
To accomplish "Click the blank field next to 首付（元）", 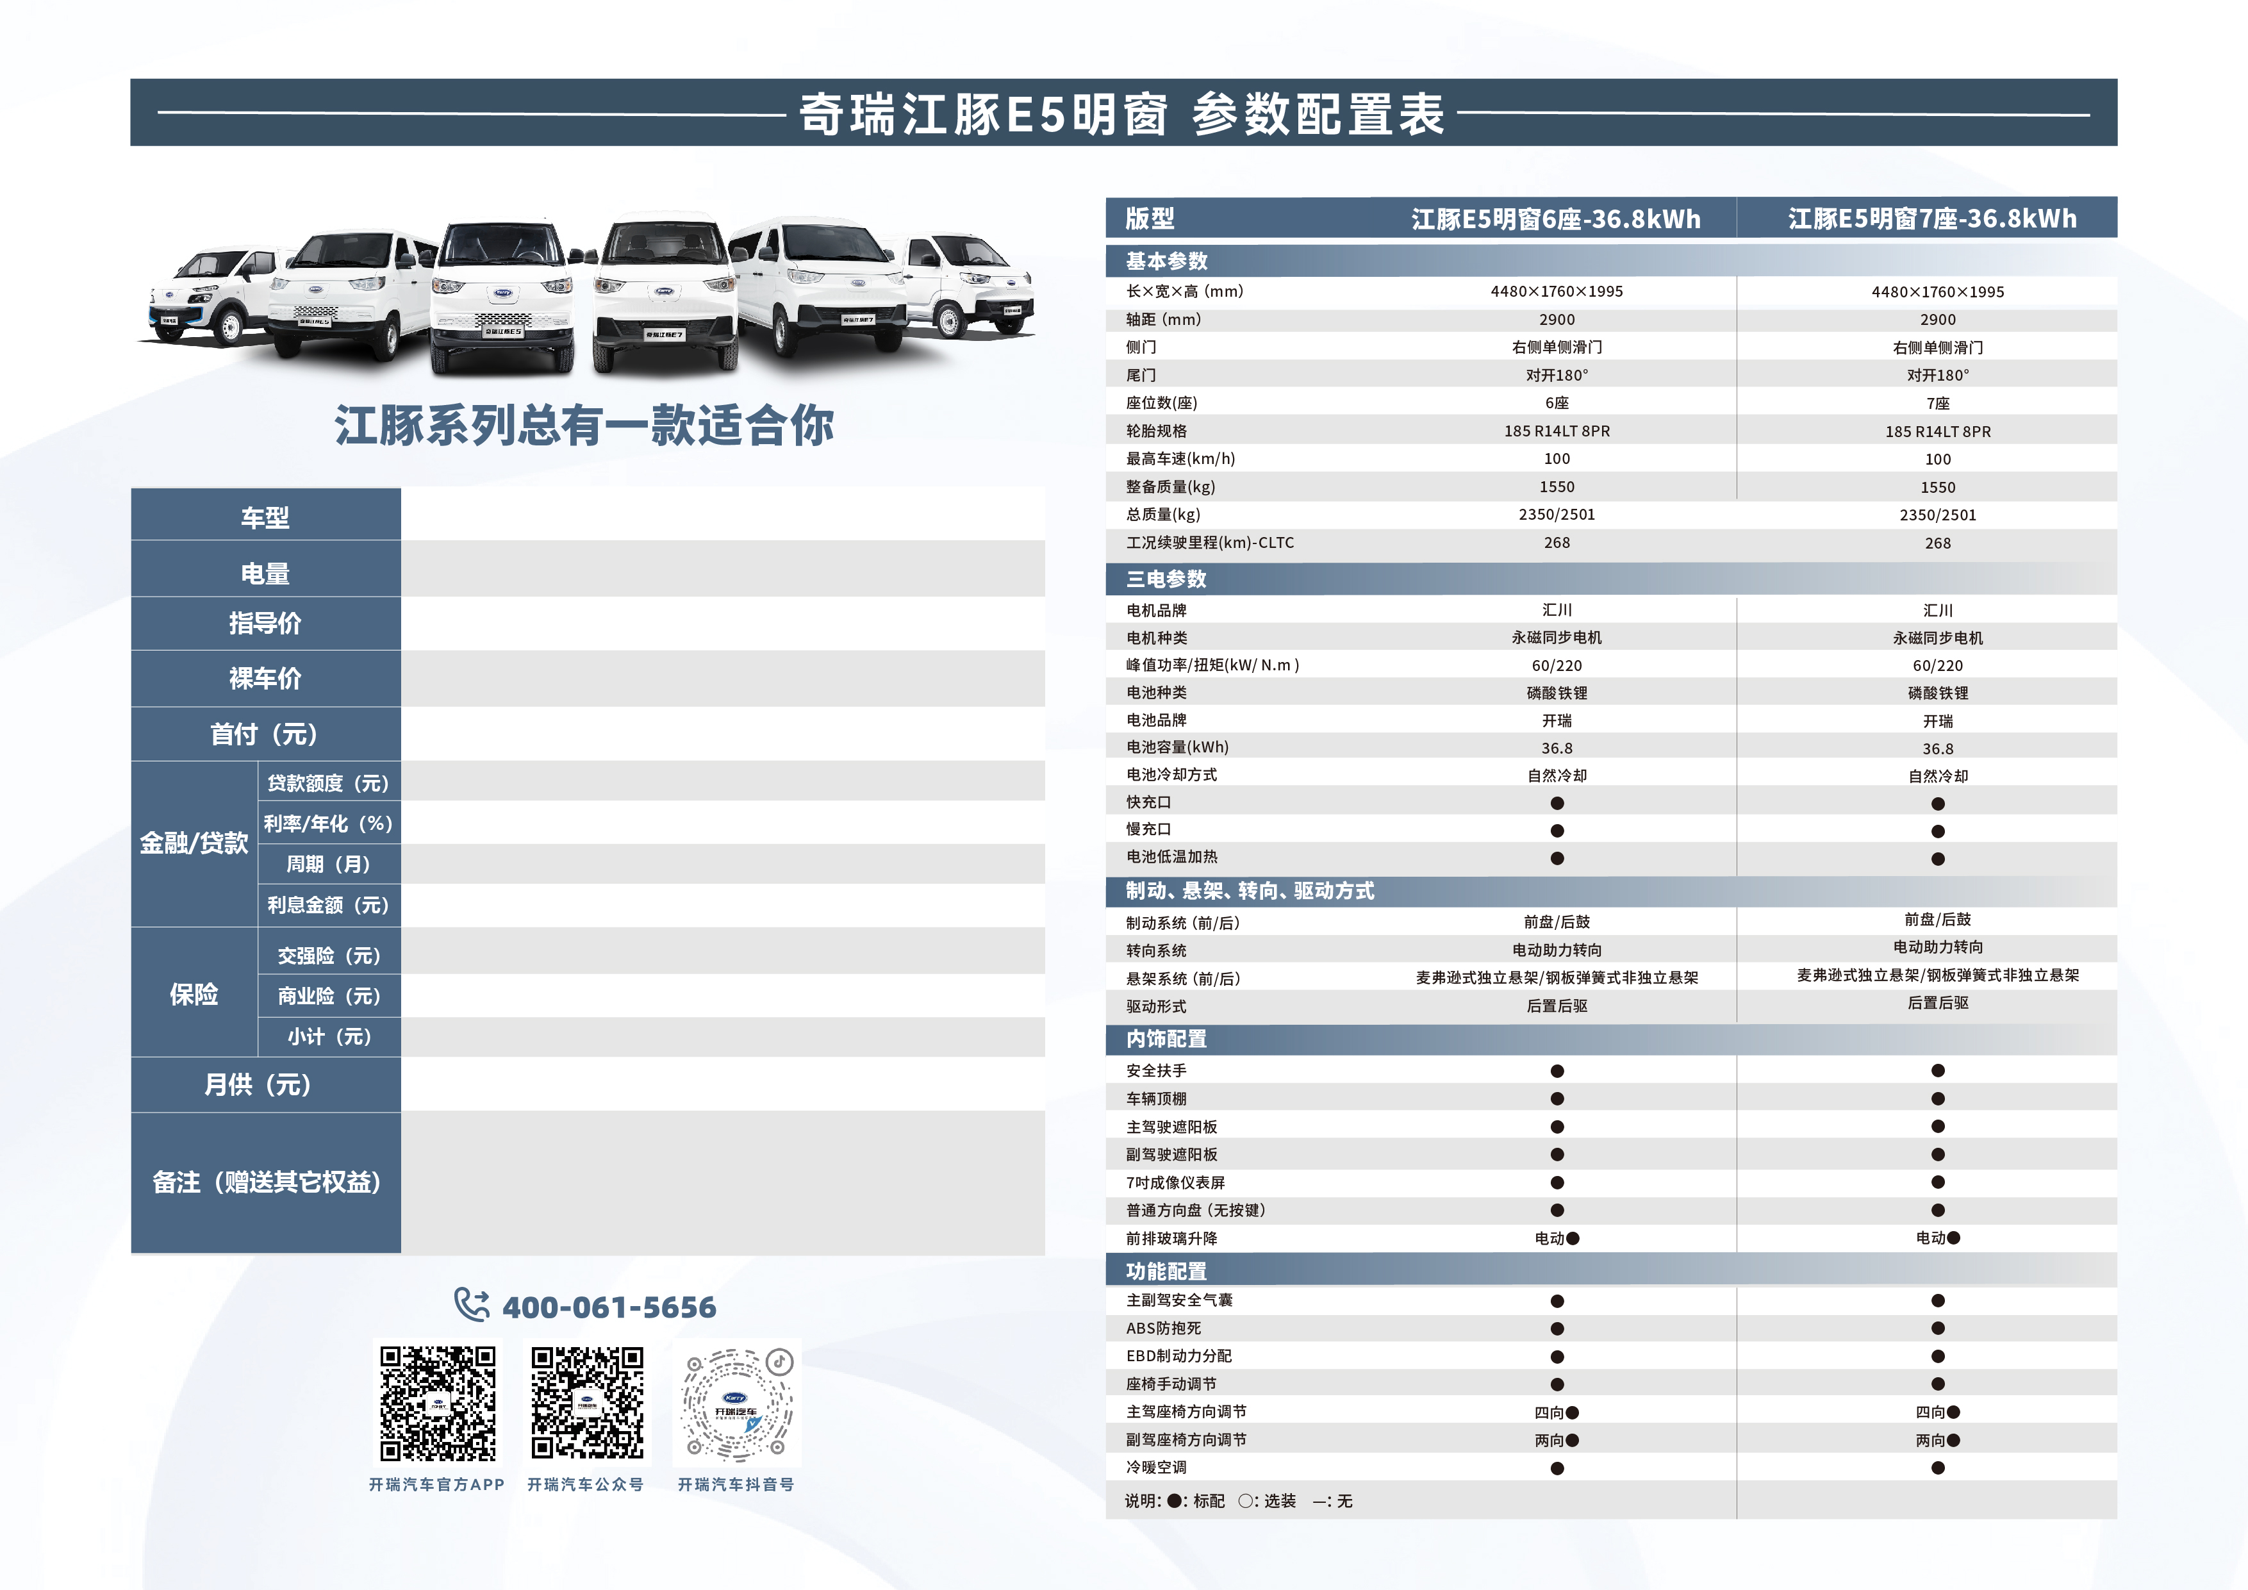I will pyautogui.click(x=723, y=734).
